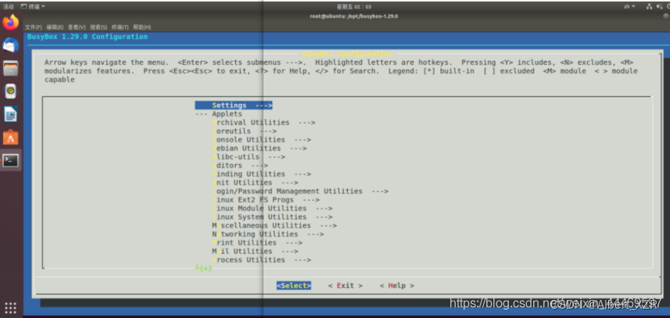The height and width of the screenshot is (318, 670).
Task: Open Editors submenu entry
Action: coord(240,165)
